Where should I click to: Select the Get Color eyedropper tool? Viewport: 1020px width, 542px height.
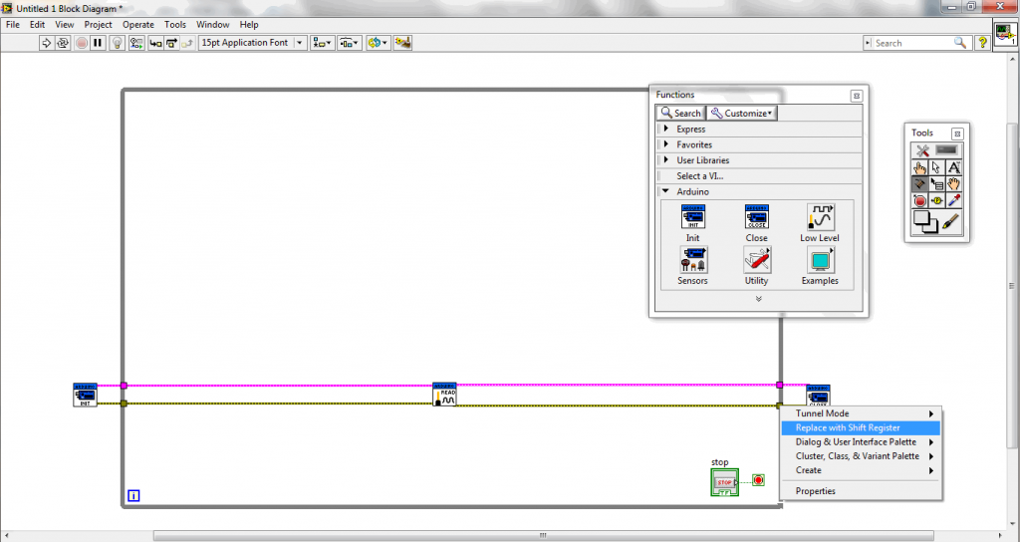coord(953,200)
